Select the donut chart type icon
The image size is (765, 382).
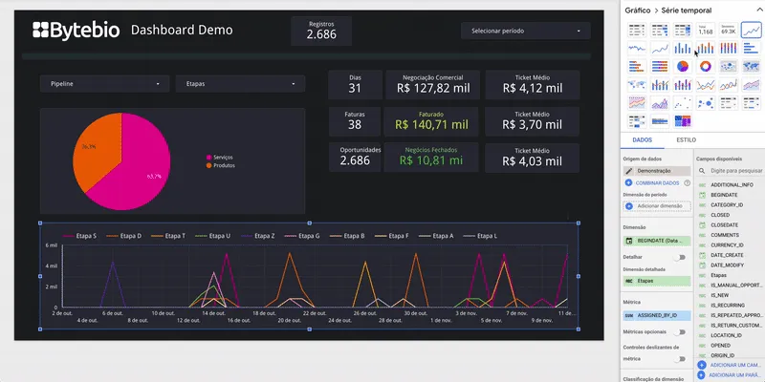click(706, 66)
